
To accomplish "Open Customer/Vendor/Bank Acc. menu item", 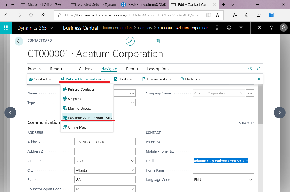I will pyautogui.click(x=87, y=118).
